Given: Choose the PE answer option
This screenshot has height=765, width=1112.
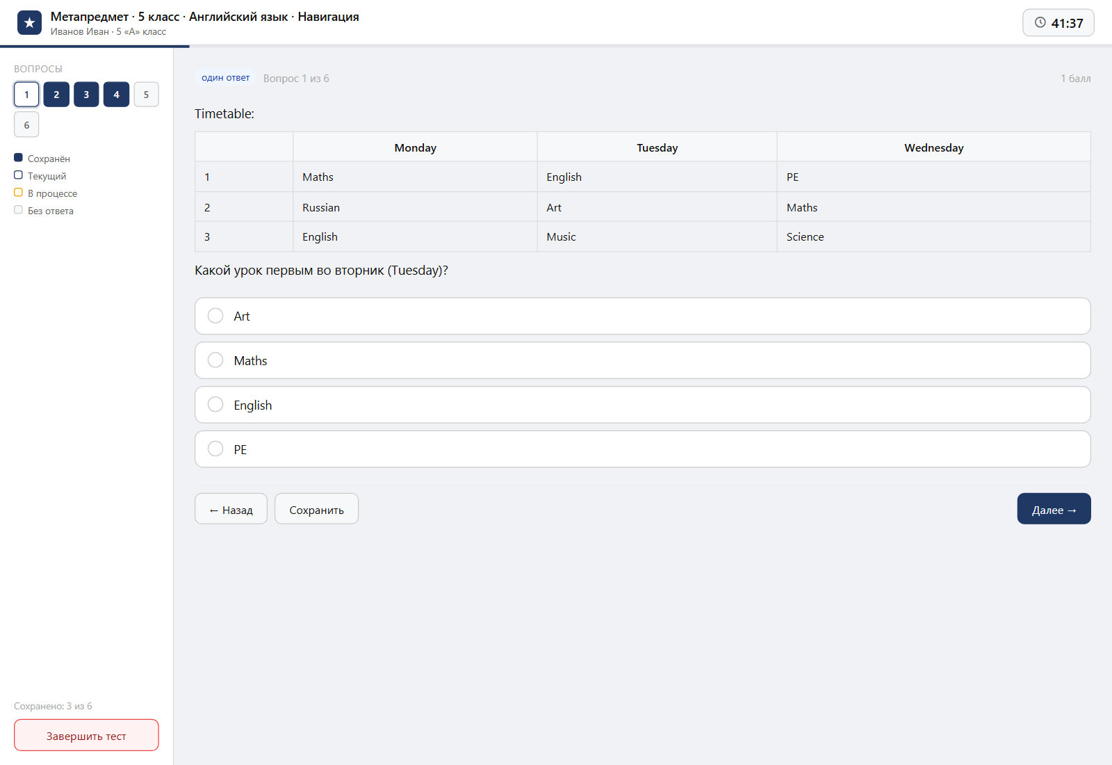Looking at the screenshot, I should pyautogui.click(x=642, y=449).
